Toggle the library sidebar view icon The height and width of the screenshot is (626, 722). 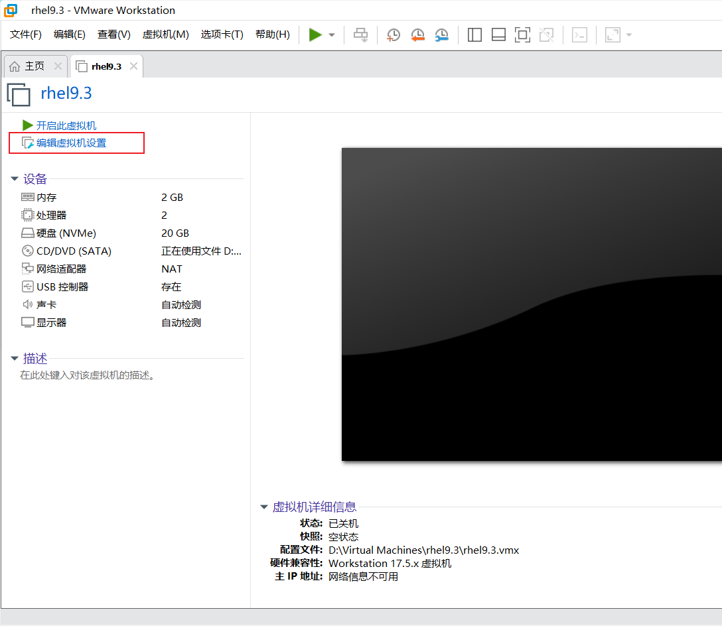tap(474, 34)
